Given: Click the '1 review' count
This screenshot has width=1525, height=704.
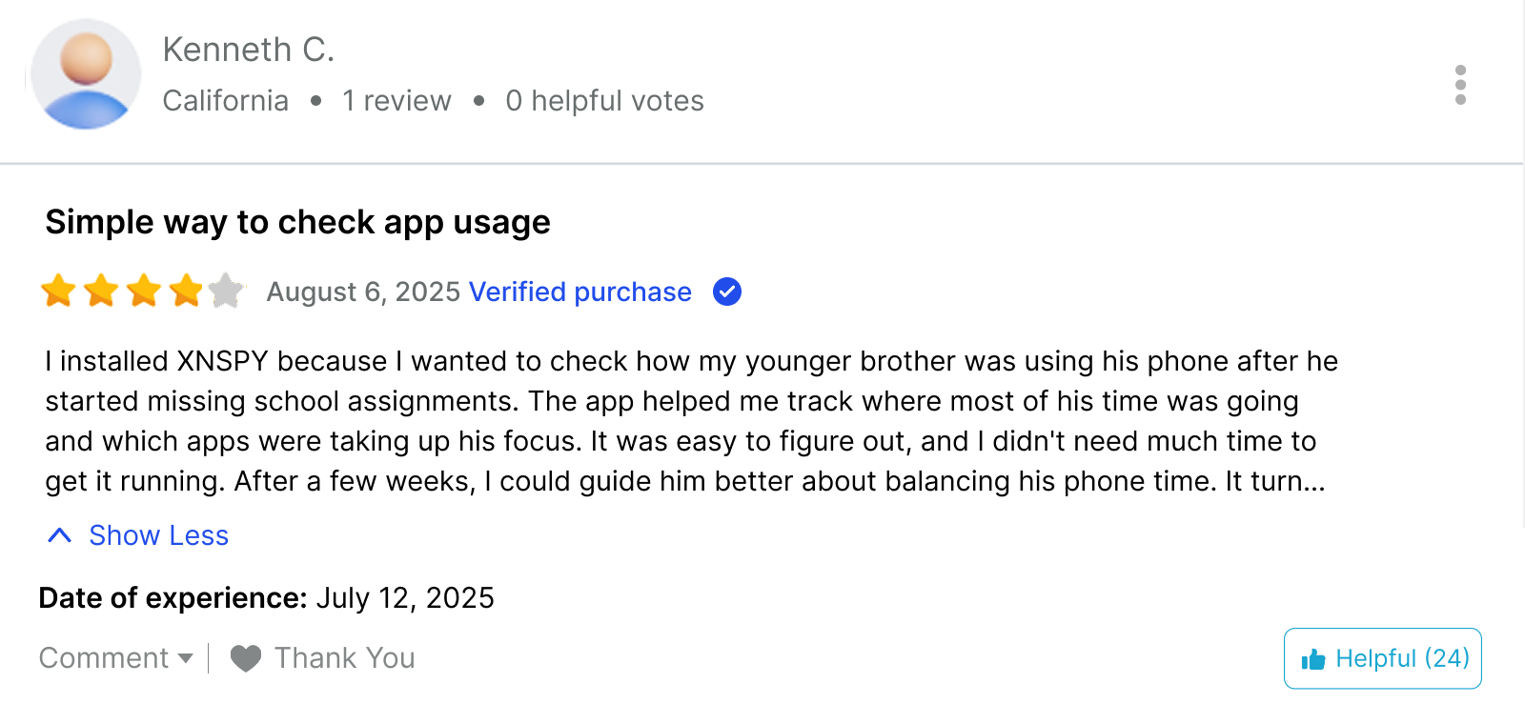Looking at the screenshot, I should tap(396, 100).
